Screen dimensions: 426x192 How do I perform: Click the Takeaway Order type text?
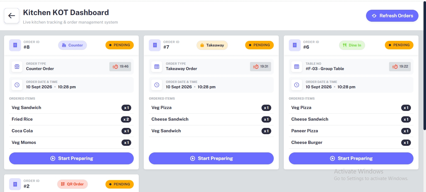[181, 69]
